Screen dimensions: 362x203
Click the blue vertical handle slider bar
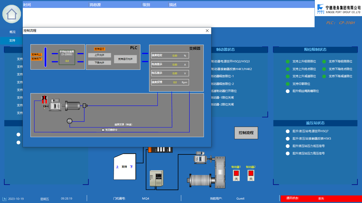(x=45, y=57)
